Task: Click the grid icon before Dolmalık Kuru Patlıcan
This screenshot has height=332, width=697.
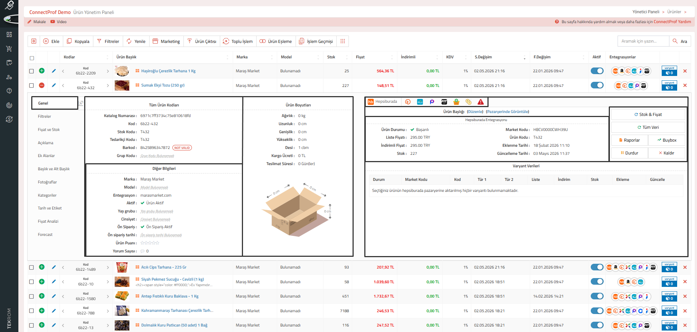Action: (137, 325)
